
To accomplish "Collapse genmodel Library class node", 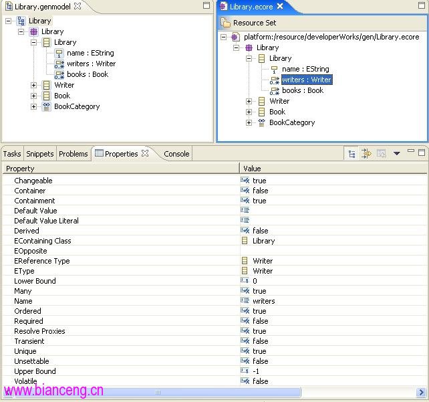I will coord(33,42).
